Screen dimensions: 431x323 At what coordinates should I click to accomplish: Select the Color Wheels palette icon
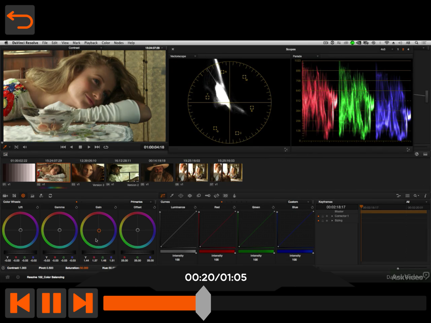[x=23, y=196]
